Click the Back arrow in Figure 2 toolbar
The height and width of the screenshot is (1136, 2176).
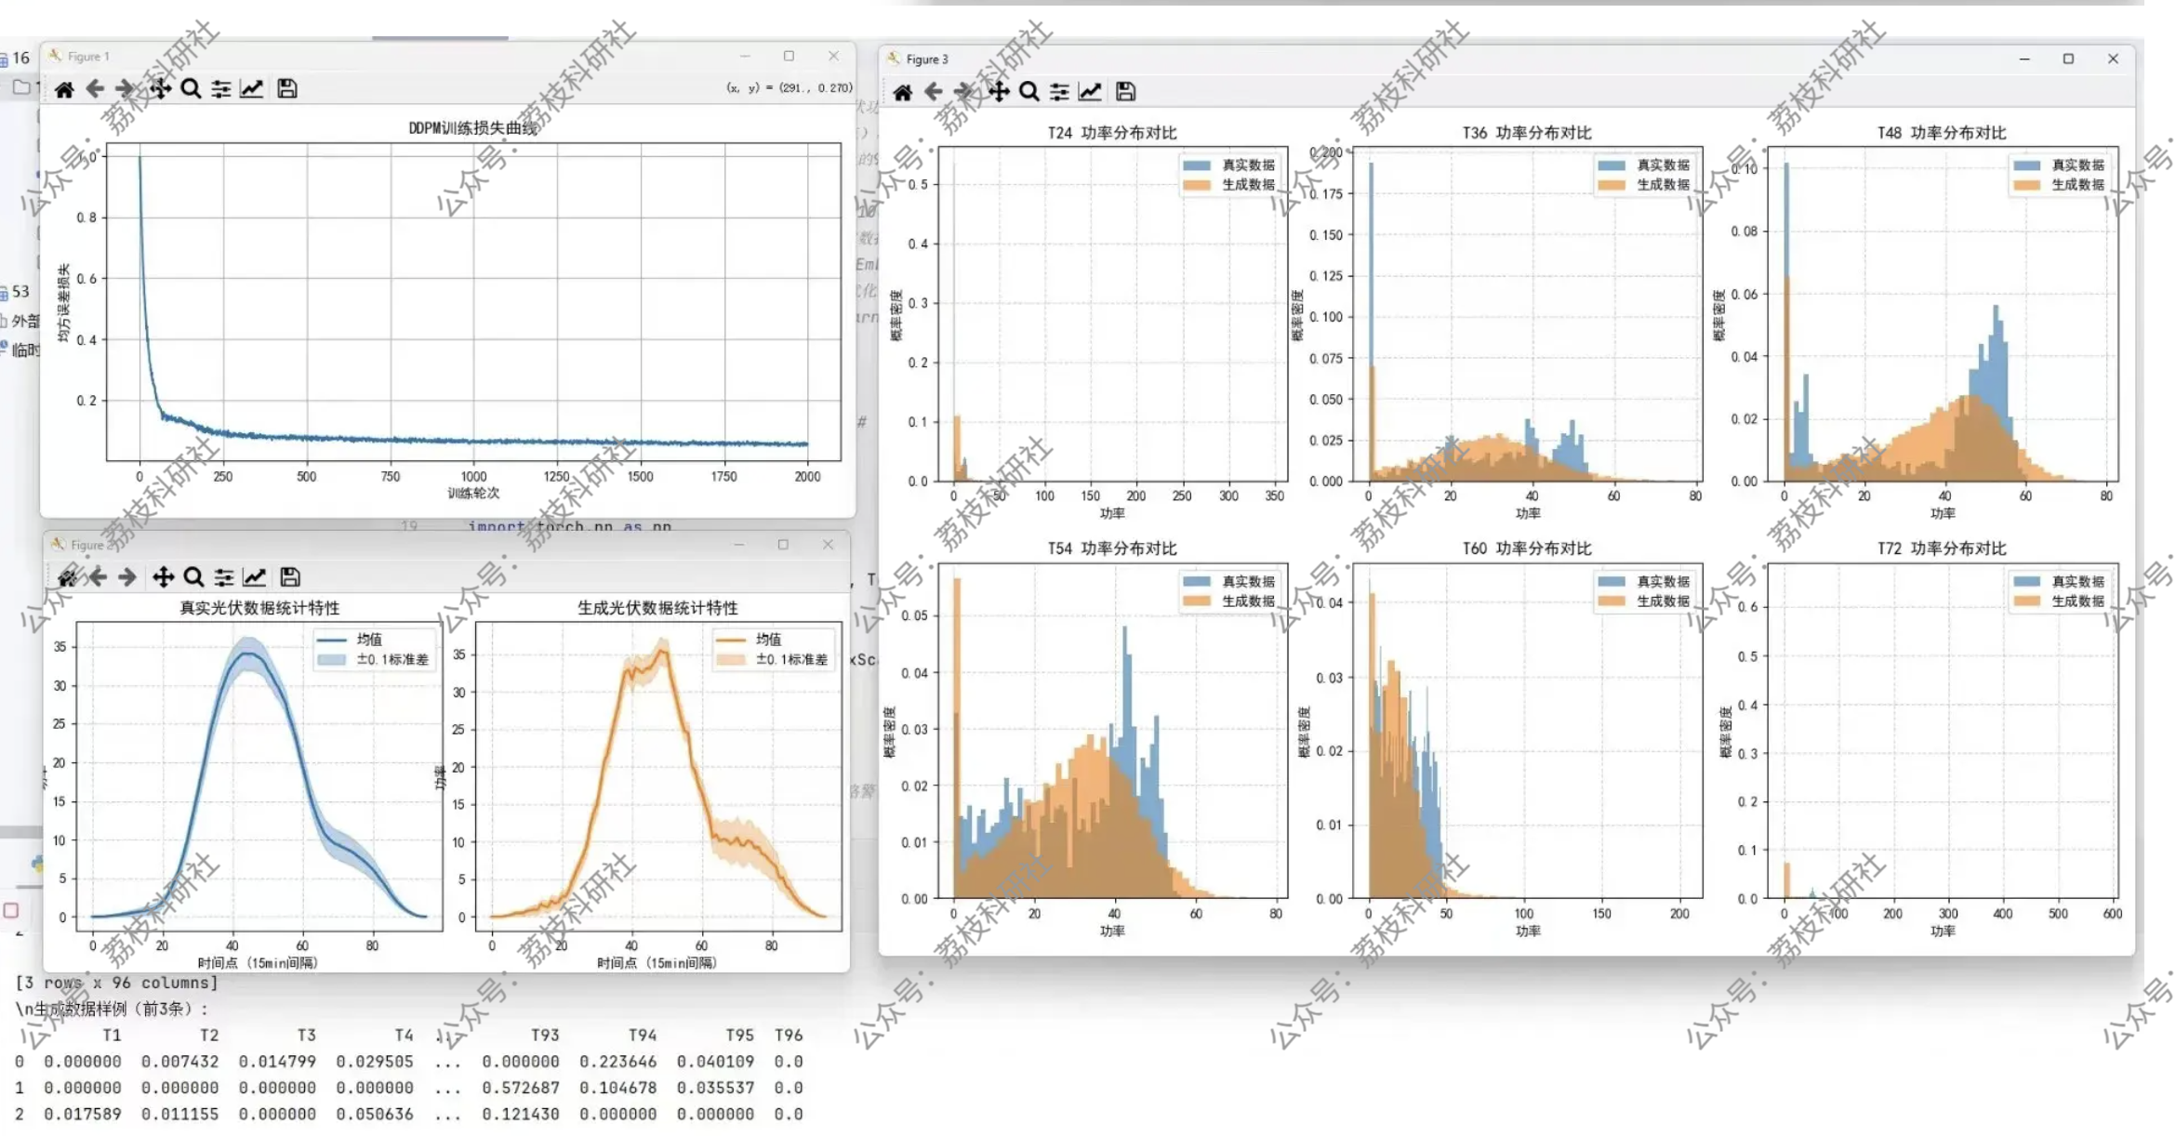98,577
